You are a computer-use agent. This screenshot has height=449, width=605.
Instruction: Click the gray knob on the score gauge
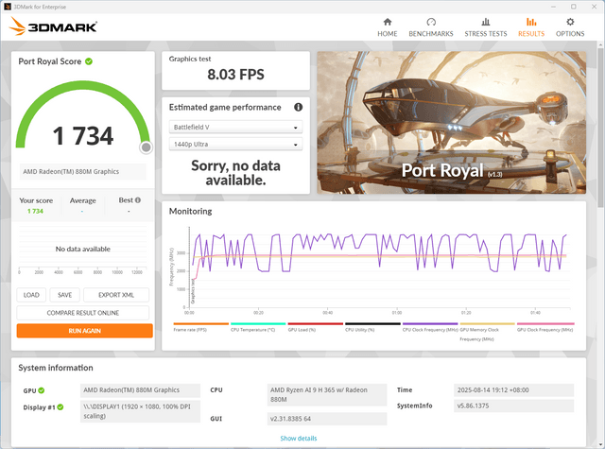coord(146,147)
